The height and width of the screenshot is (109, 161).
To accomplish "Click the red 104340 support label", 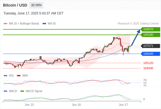I will click(148, 68).
